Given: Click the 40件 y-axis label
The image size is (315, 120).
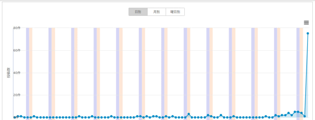Looking at the screenshot, I should [17, 73].
